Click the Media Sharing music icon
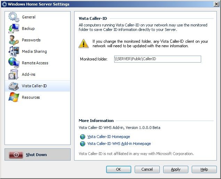 (14, 51)
